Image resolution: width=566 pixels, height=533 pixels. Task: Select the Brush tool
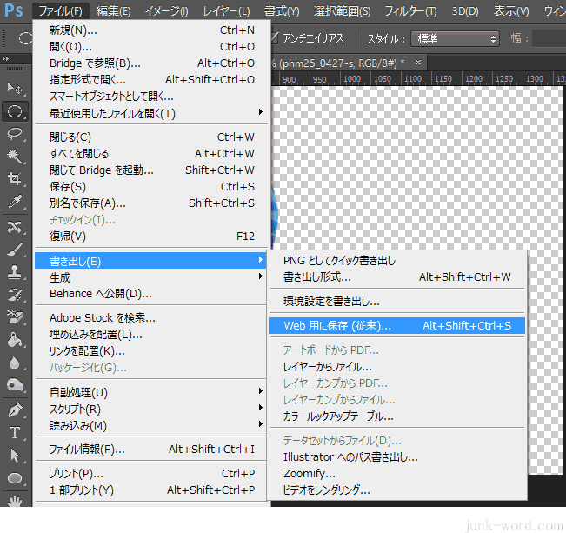tap(15, 250)
